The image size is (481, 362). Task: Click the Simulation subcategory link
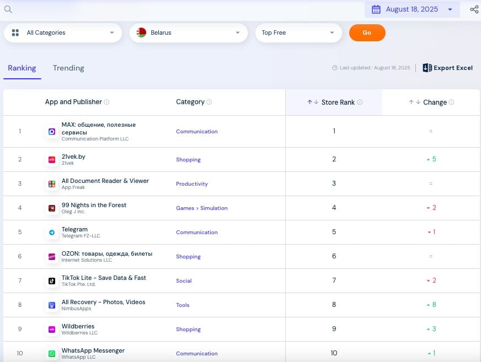point(214,208)
